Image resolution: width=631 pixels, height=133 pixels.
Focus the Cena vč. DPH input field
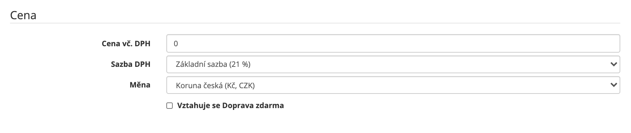[x=393, y=43]
